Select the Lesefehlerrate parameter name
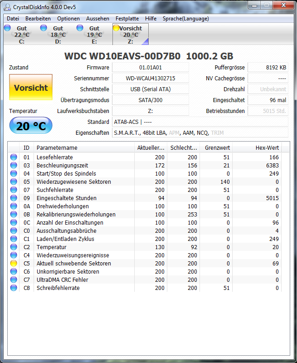 (54, 157)
